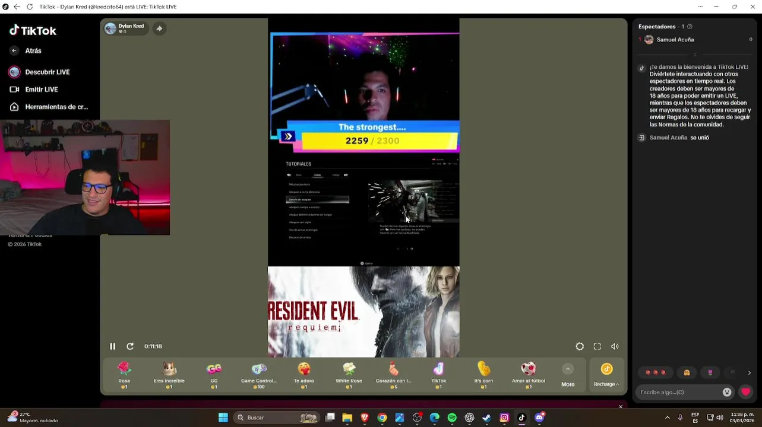Send the triple rose quick reaction
This screenshot has width=762, height=427.
pos(656,372)
